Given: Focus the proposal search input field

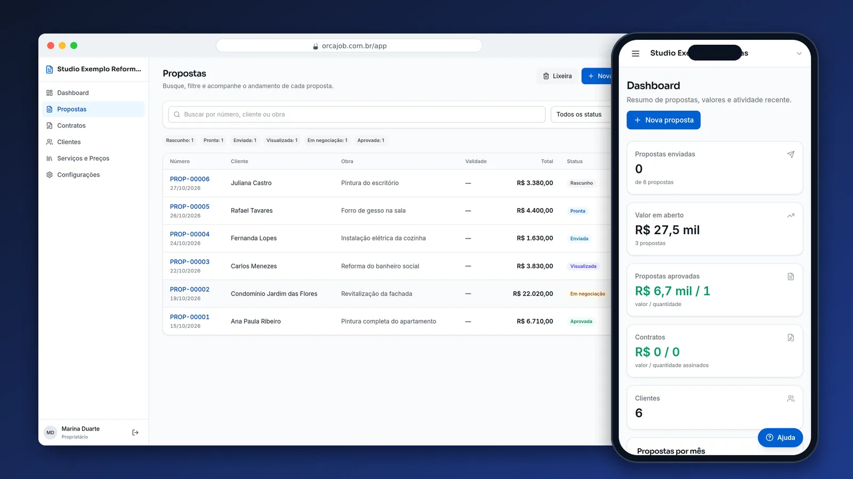Looking at the screenshot, I should point(357,114).
